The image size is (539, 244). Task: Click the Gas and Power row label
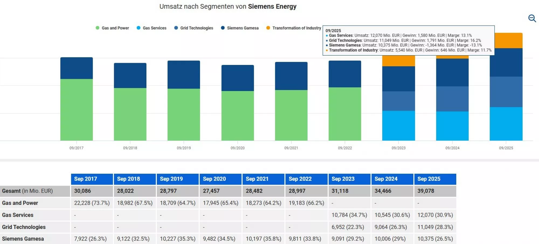click(x=20, y=203)
